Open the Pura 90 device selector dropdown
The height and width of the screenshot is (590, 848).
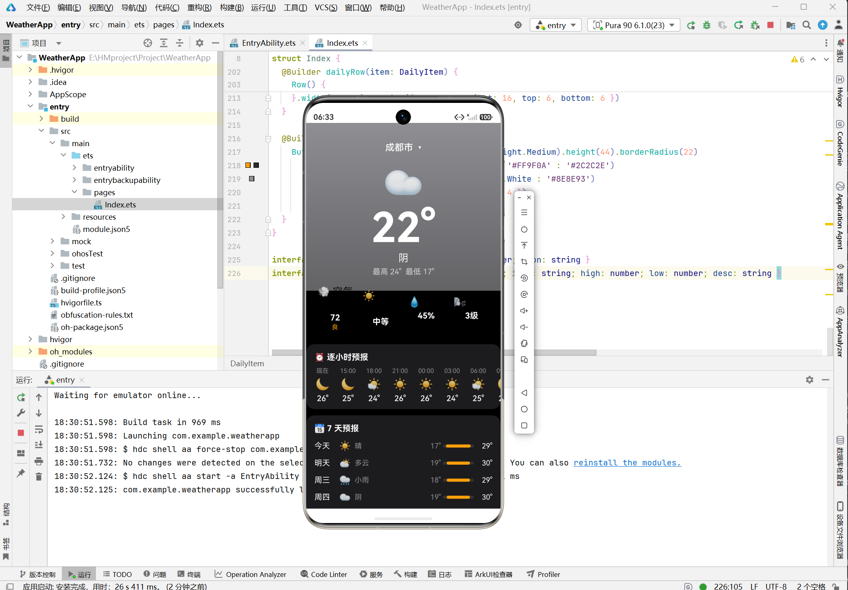(634, 25)
